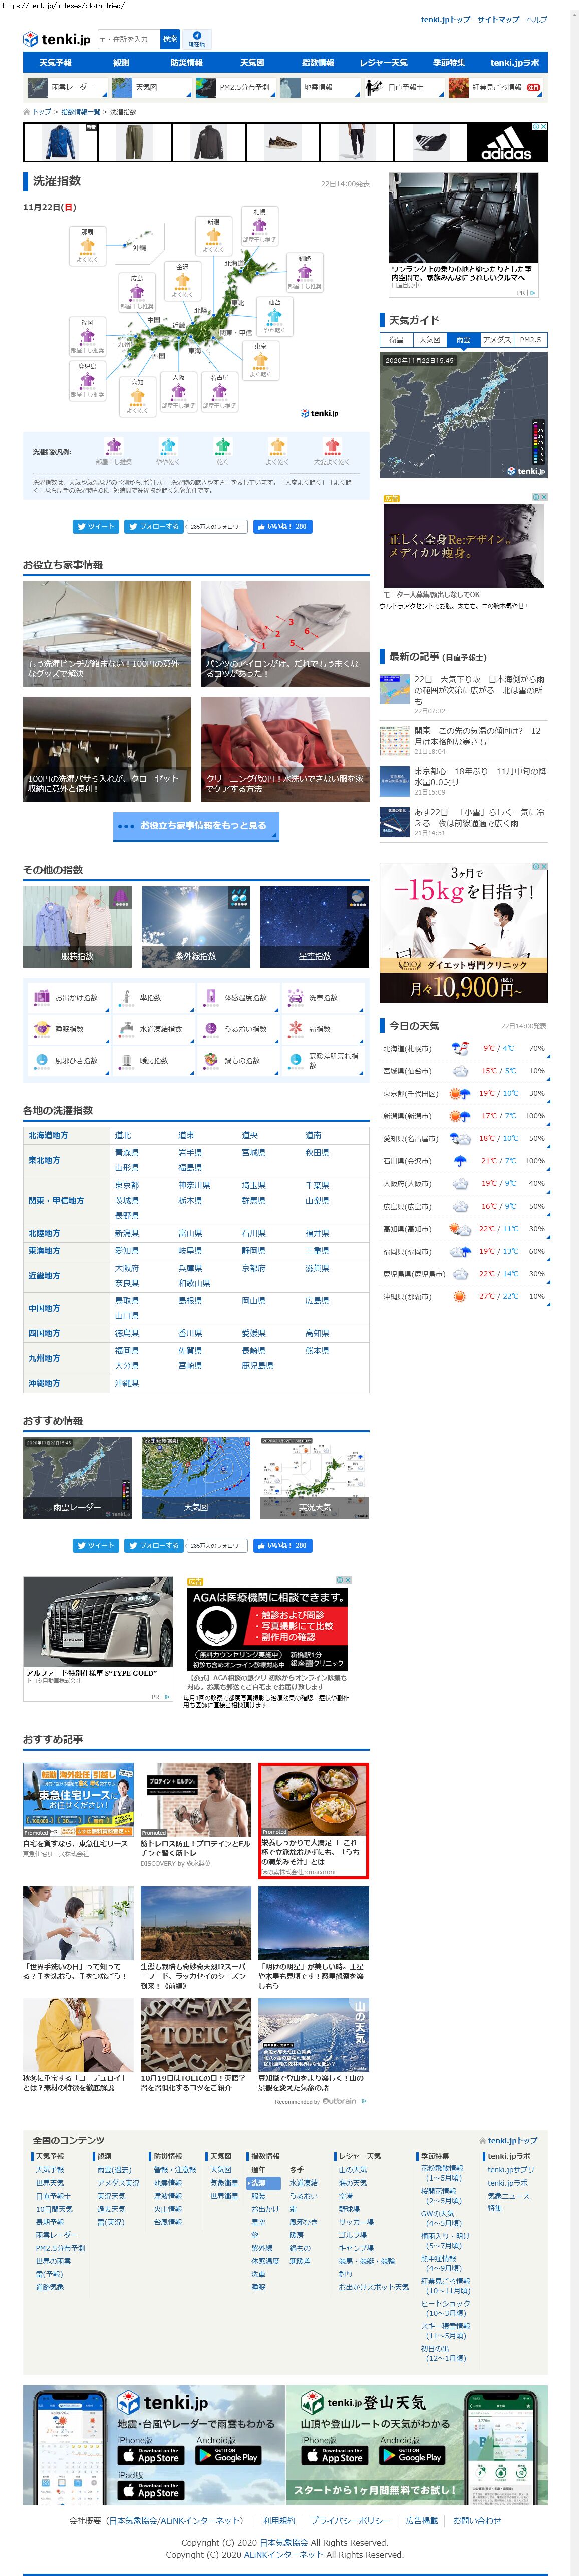Click お役立ち家事情報をもっと見る button
This screenshot has height=2576, width=579.
click(x=196, y=825)
